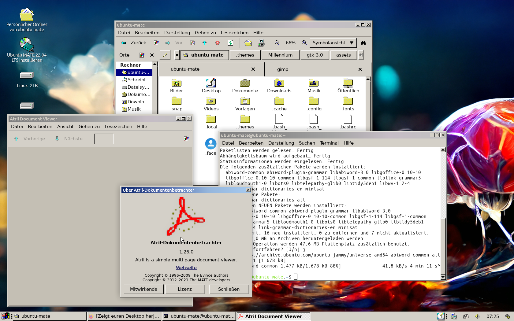Image resolution: width=514 pixels, height=321 pixels.
Task: Open the Symbolansicht view dropdown
Action: pyautogui.click(x=333, y=43)
